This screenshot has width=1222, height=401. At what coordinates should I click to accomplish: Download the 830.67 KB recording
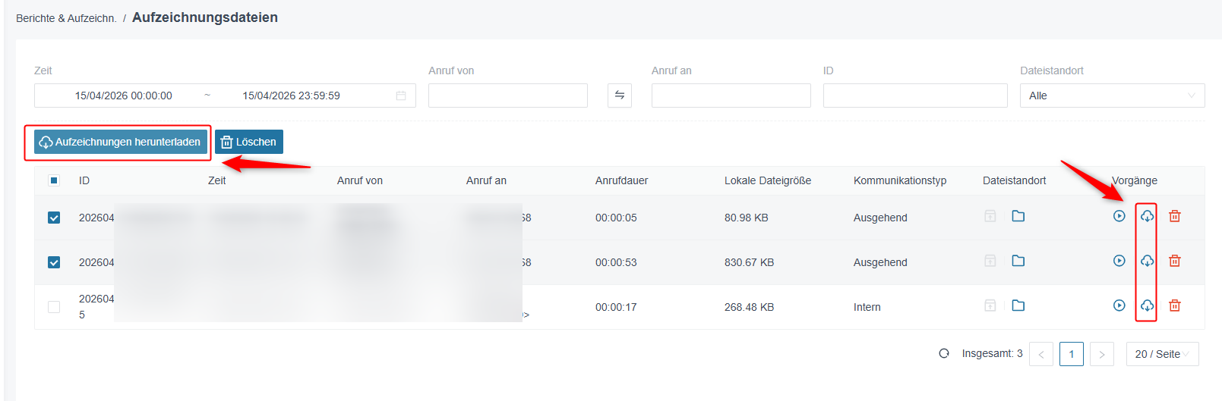tap(1147, 261)
